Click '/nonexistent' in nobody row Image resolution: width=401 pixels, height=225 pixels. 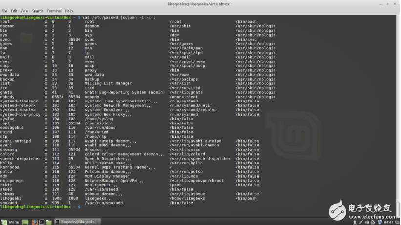point(184,97)
